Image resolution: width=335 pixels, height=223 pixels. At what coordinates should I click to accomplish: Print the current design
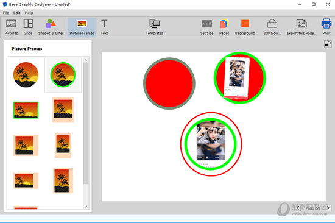point(326,27)
